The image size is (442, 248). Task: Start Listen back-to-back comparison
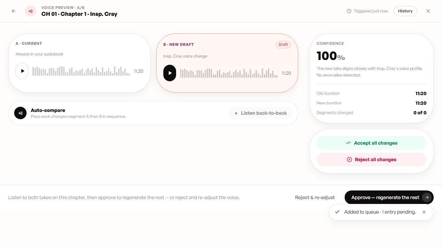point(260,113)
